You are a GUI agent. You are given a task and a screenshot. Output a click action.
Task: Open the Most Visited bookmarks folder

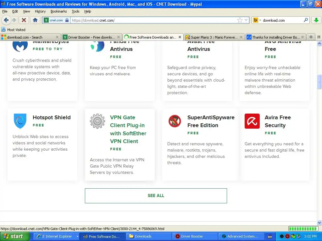coord(13,30)
